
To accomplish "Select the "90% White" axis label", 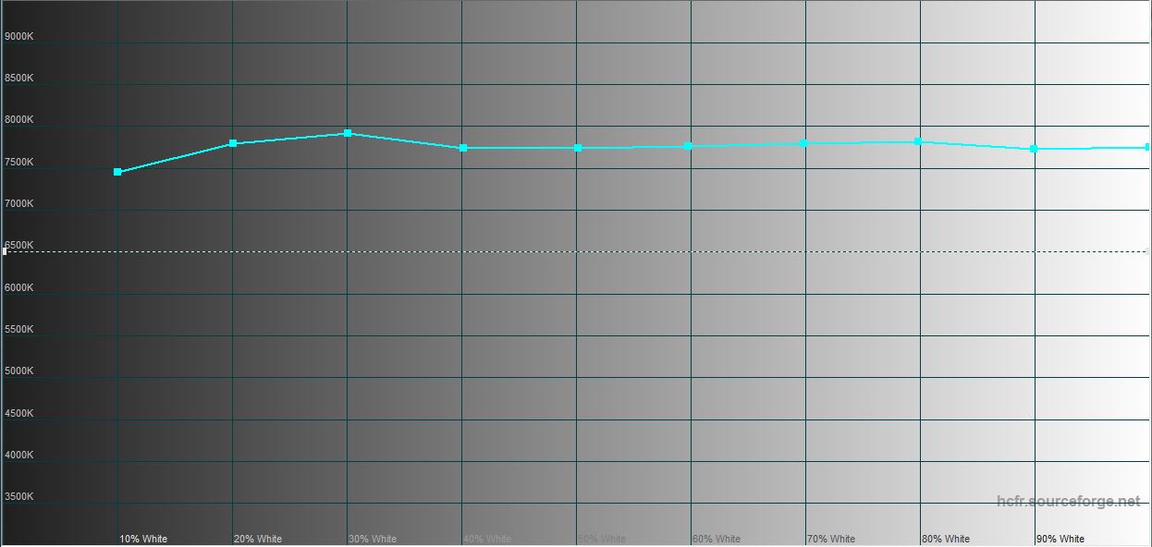I will click(1060, 539).
